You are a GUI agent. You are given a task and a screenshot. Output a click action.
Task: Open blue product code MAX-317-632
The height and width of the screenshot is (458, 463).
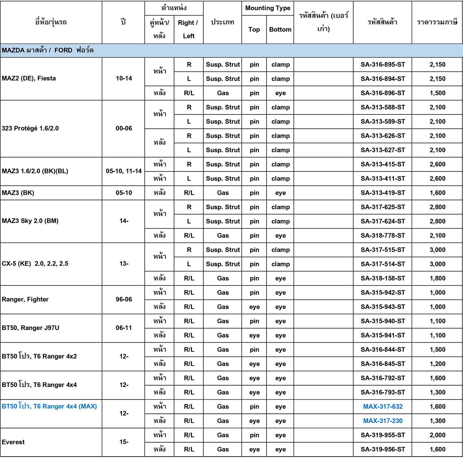[383, 407]
